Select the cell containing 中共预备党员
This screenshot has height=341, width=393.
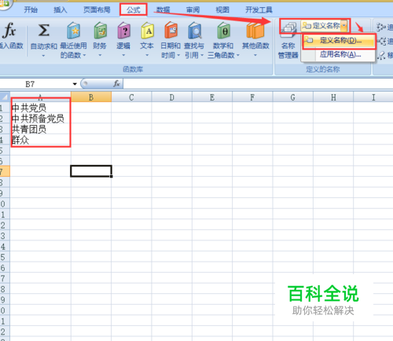tap(40, 119)
